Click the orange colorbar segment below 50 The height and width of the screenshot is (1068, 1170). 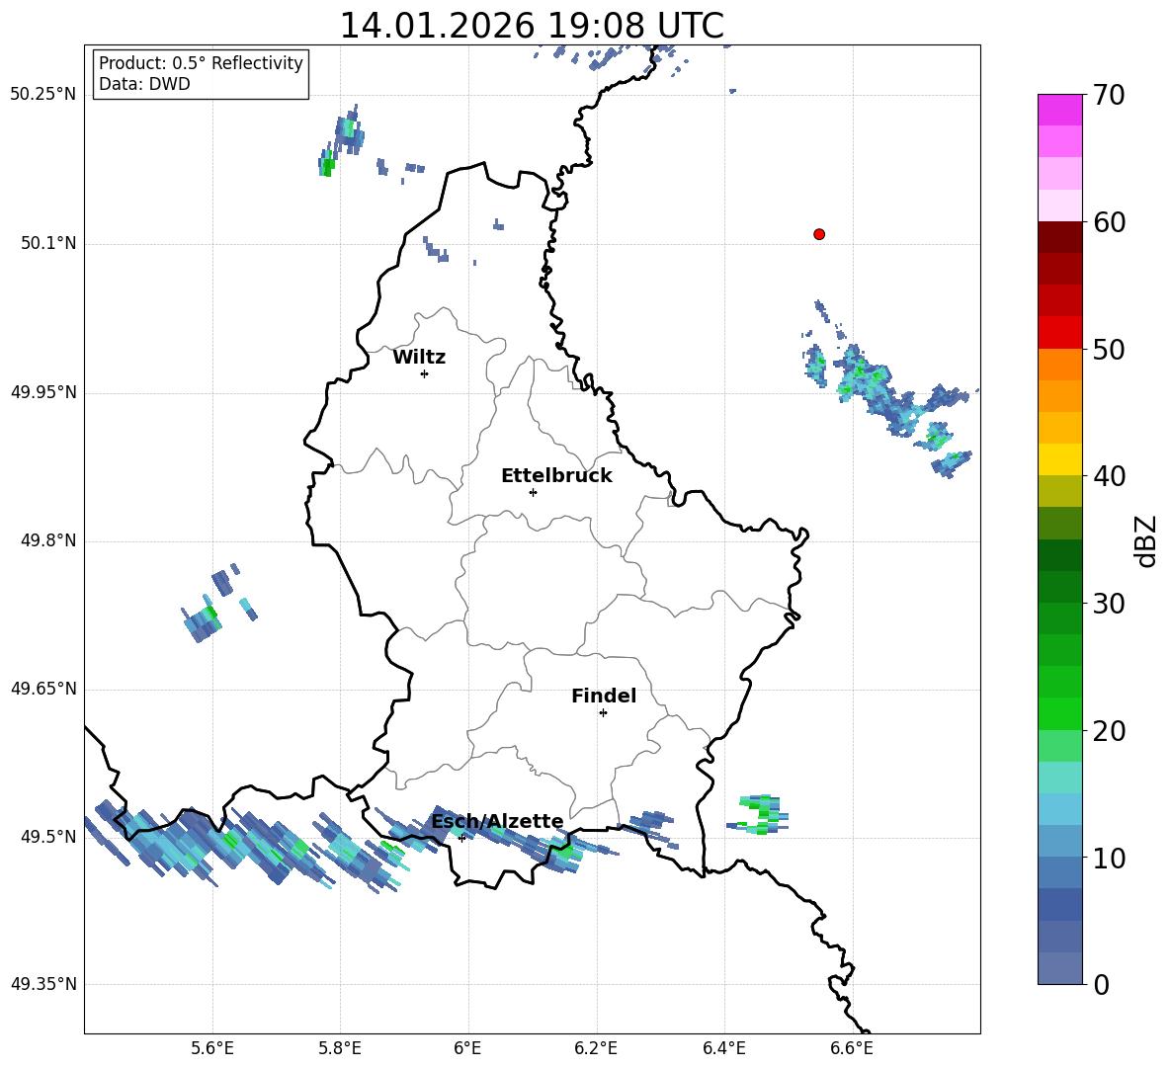coord(1060,365)
